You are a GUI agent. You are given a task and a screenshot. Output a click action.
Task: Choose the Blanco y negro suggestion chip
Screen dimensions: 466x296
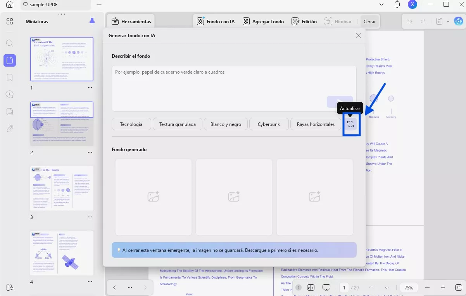[226, 124]
